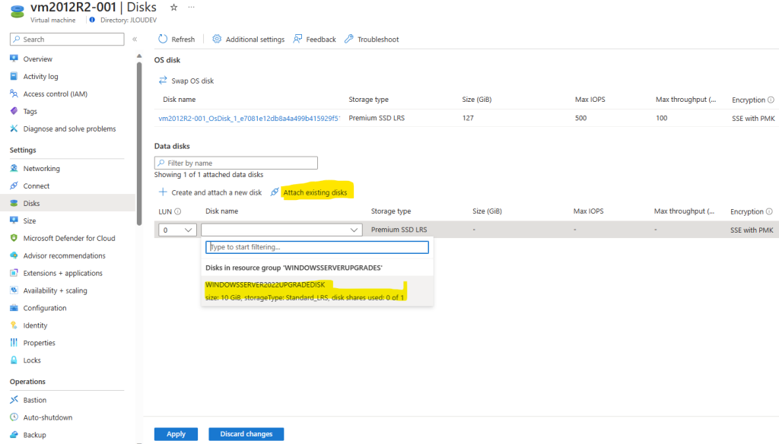Open Identity in the sidebar
This screenshot has height=444, width=779.
(35, 325)
